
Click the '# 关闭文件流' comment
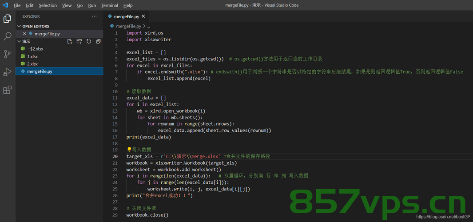(x=141, y=208)
